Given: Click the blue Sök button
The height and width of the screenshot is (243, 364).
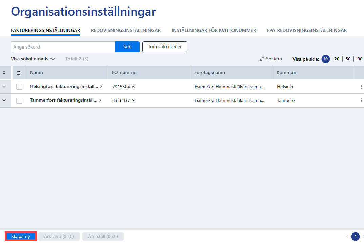Looking at the screenshot, I should (127, 47).
